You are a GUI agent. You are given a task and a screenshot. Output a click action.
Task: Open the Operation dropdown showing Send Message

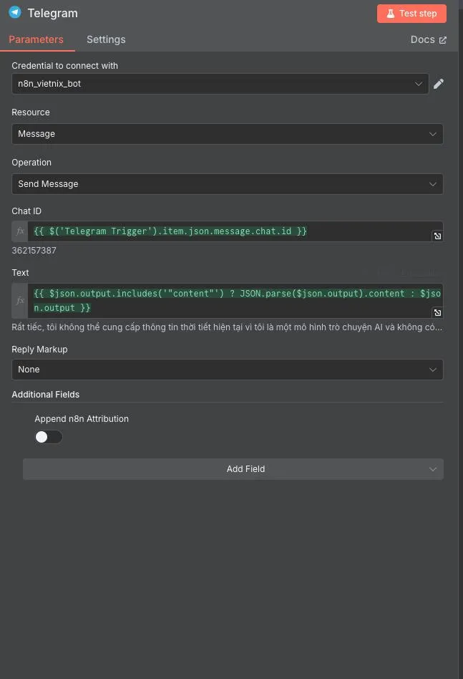click(x=227, y=184)
